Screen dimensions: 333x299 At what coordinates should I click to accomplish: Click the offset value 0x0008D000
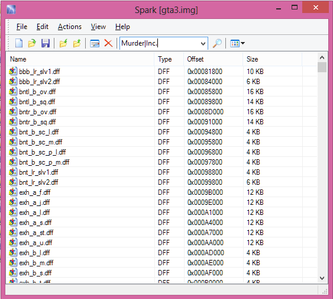point(205,112)
